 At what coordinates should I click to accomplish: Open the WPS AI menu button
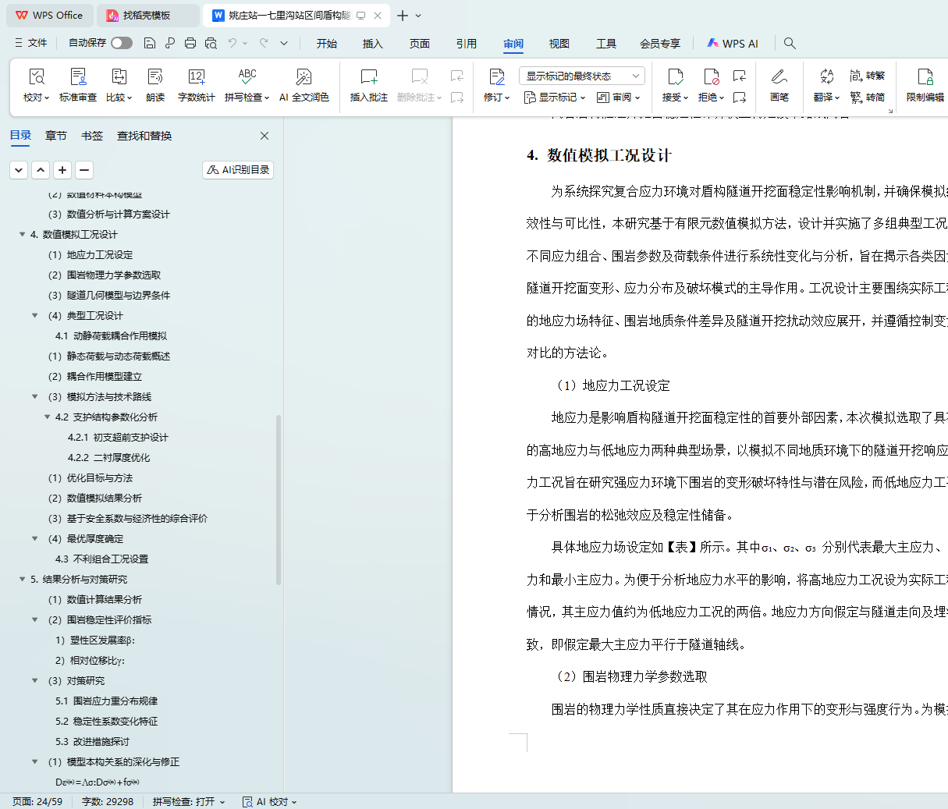coord(732,44)
